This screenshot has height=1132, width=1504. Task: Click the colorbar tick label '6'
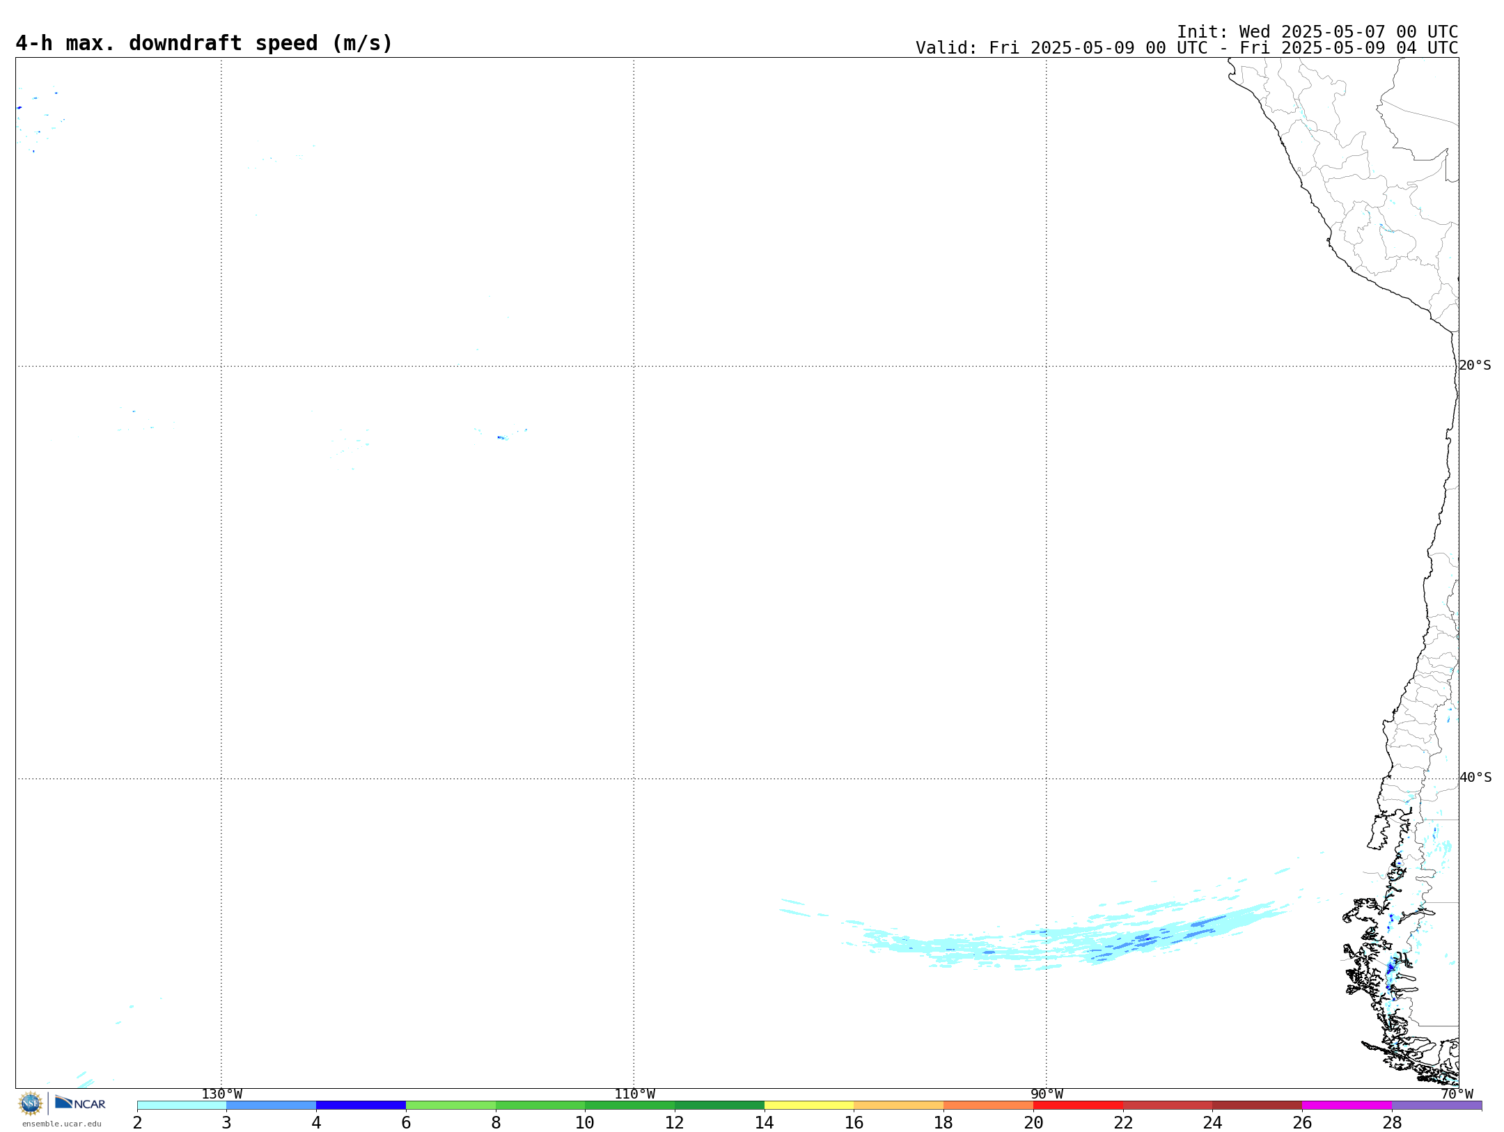coord(406,1123)
